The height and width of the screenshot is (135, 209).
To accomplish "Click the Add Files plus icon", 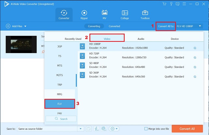I will point(8,26).
